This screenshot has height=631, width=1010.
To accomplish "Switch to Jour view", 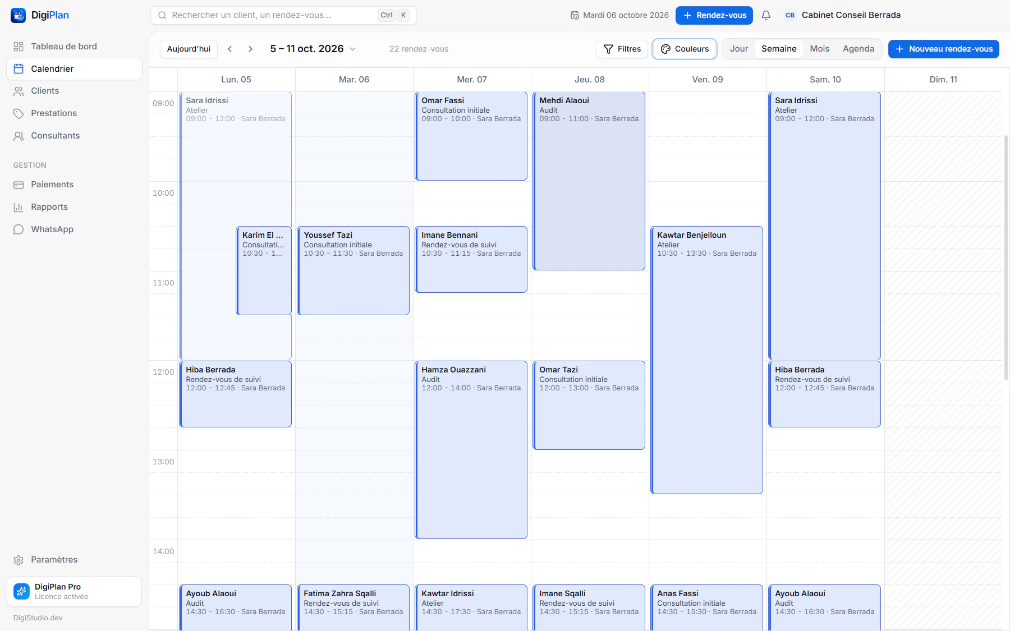I will [739, 49].
